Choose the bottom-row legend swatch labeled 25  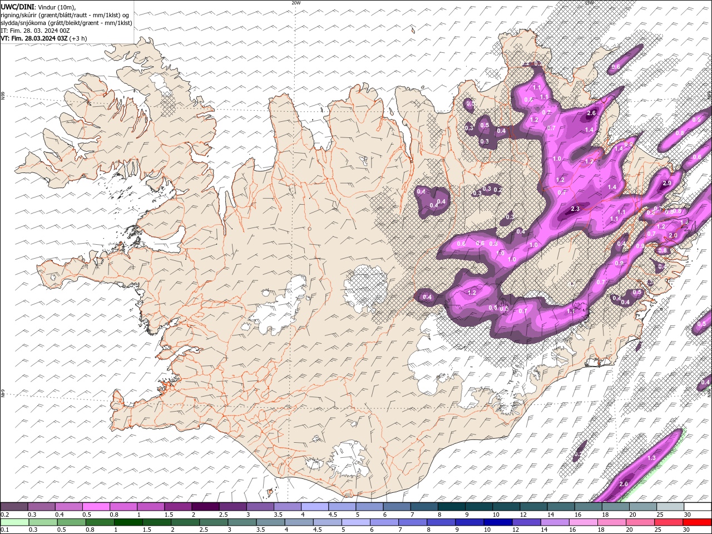coord(669,522)
